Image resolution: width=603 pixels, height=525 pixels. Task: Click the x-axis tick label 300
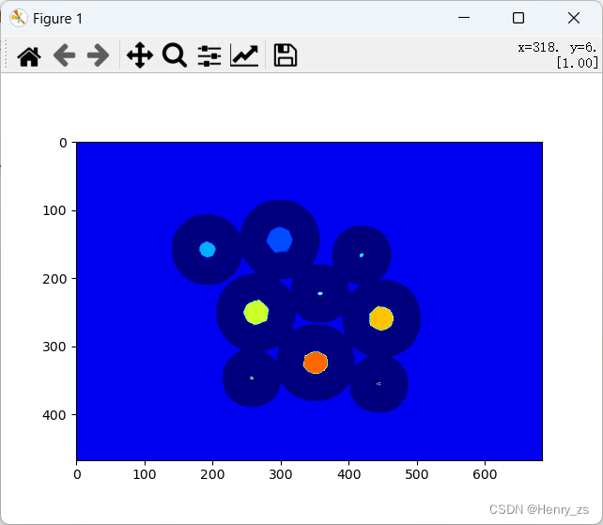281,474
